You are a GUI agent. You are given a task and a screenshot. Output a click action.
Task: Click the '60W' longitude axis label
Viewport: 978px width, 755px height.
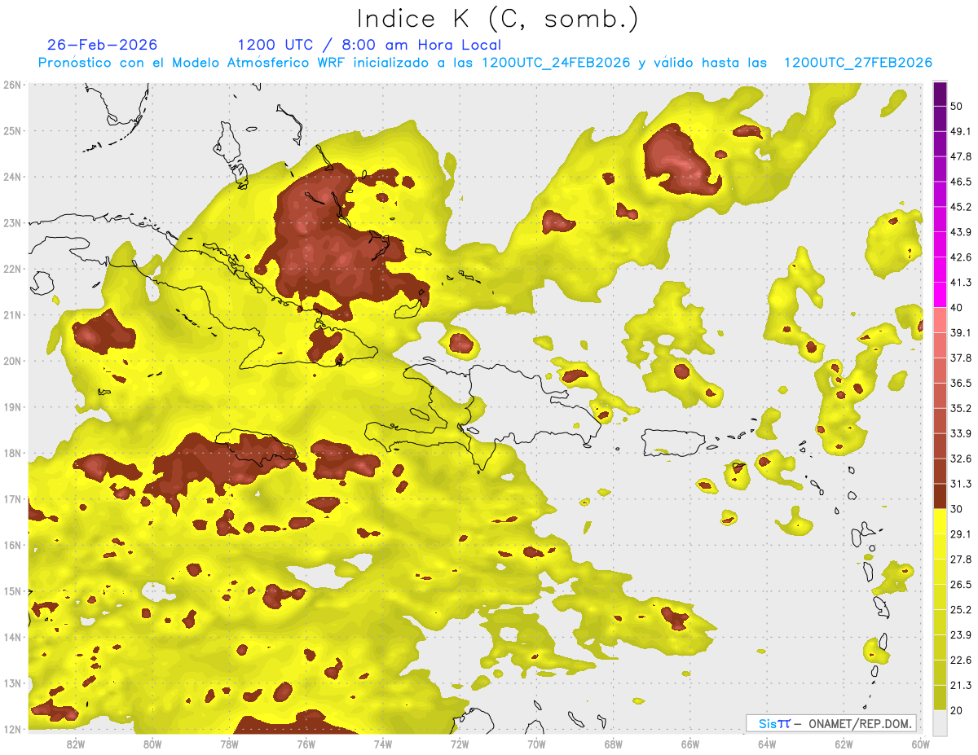(x=920, y=744)
